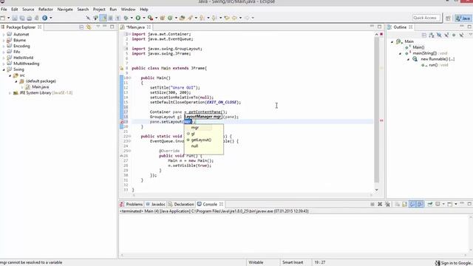Click the Scroll Lock icon in the Console toolbar
Image resolution: width=473 pixels, height=266 pixels.
pyautogui.click(x=404, y=204)
